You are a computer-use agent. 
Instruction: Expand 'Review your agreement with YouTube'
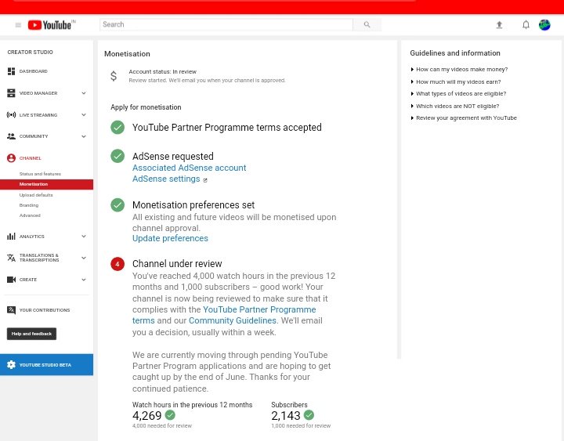pos(463,118)
